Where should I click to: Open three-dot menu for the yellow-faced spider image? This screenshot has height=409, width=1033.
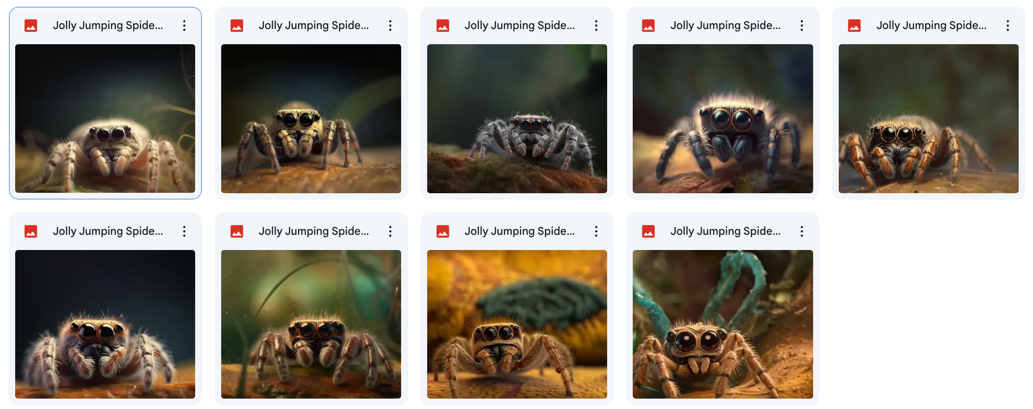click(x=390, y=26)
